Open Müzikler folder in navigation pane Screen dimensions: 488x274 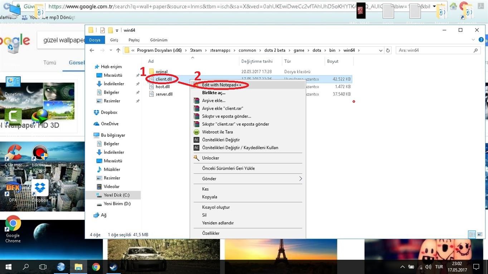[x=112, y=169]
